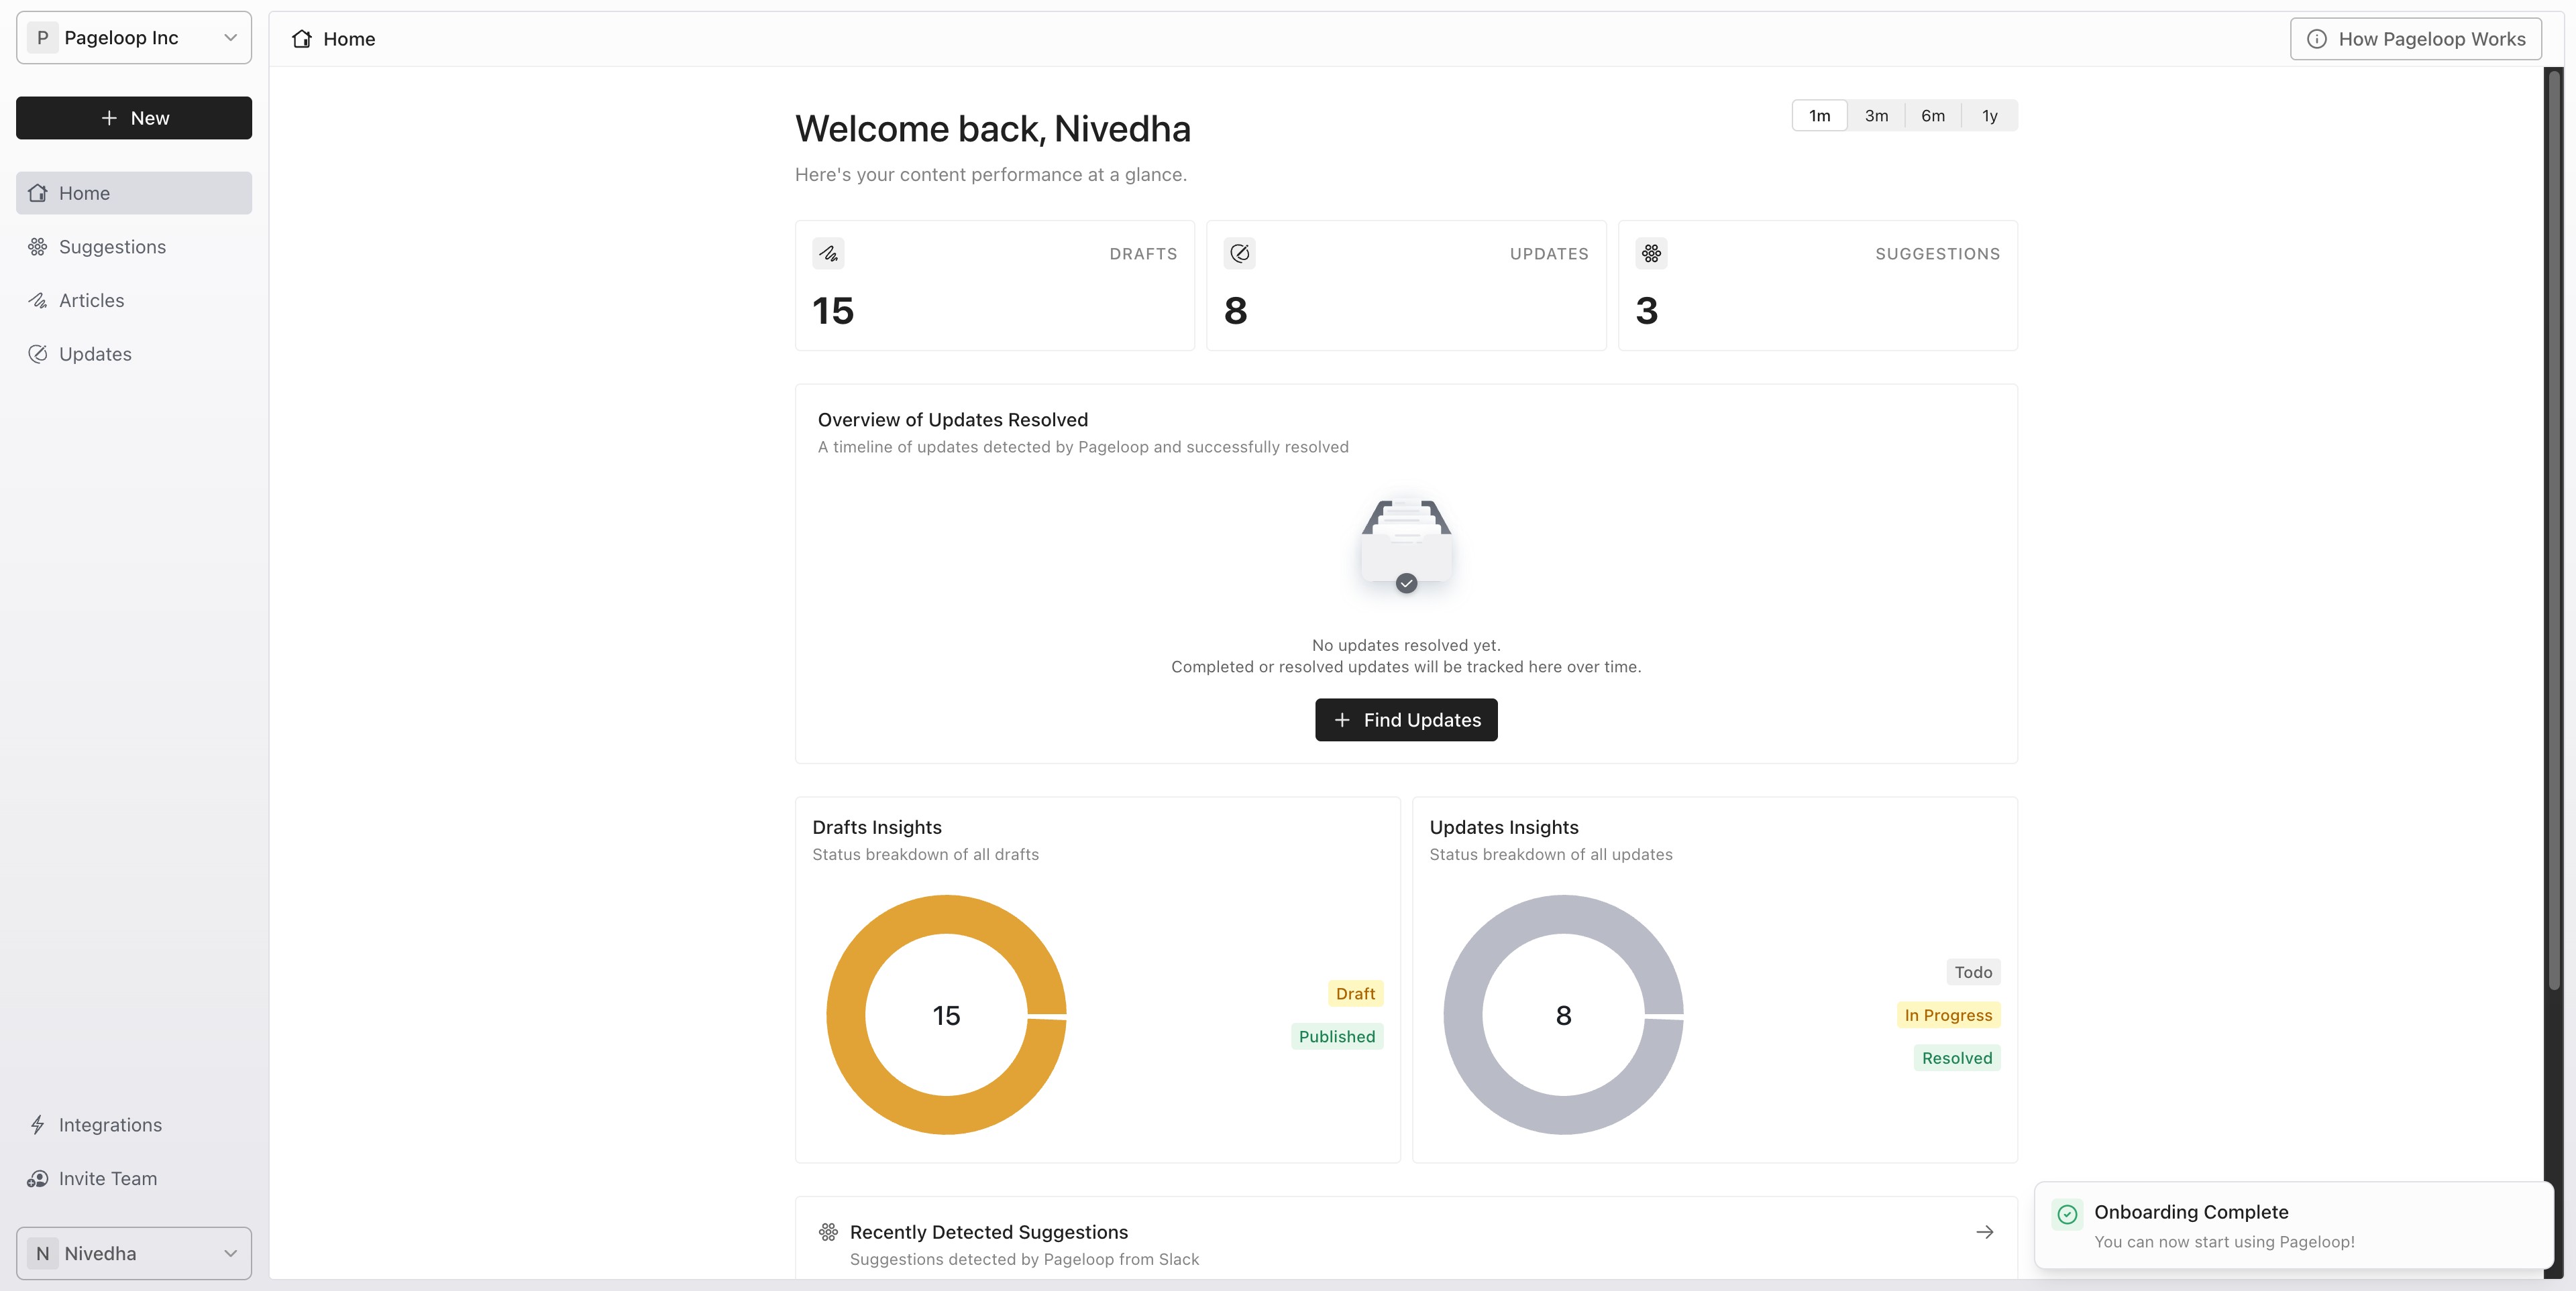This screenshot has width=2576, height=1291.
Task: Click the Updates circle icon in sidebar
Action: (38, 354)
